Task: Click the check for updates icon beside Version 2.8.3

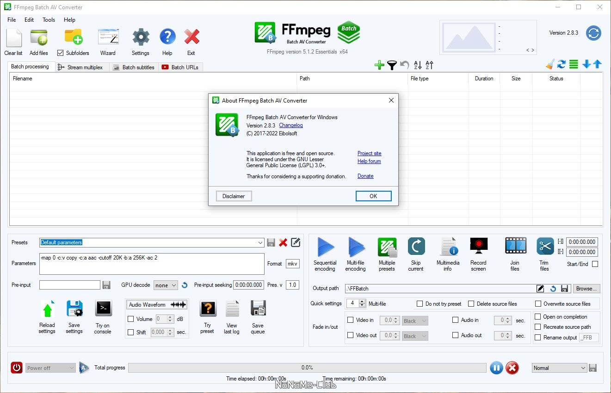Action: [593, 33]
